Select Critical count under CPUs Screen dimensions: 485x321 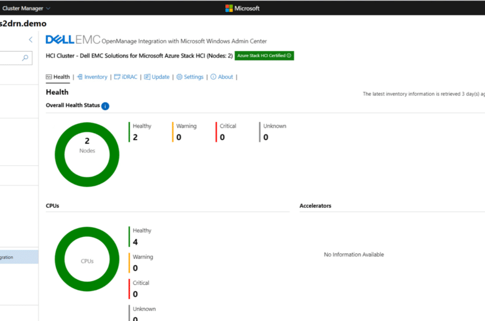pos(139,289)
